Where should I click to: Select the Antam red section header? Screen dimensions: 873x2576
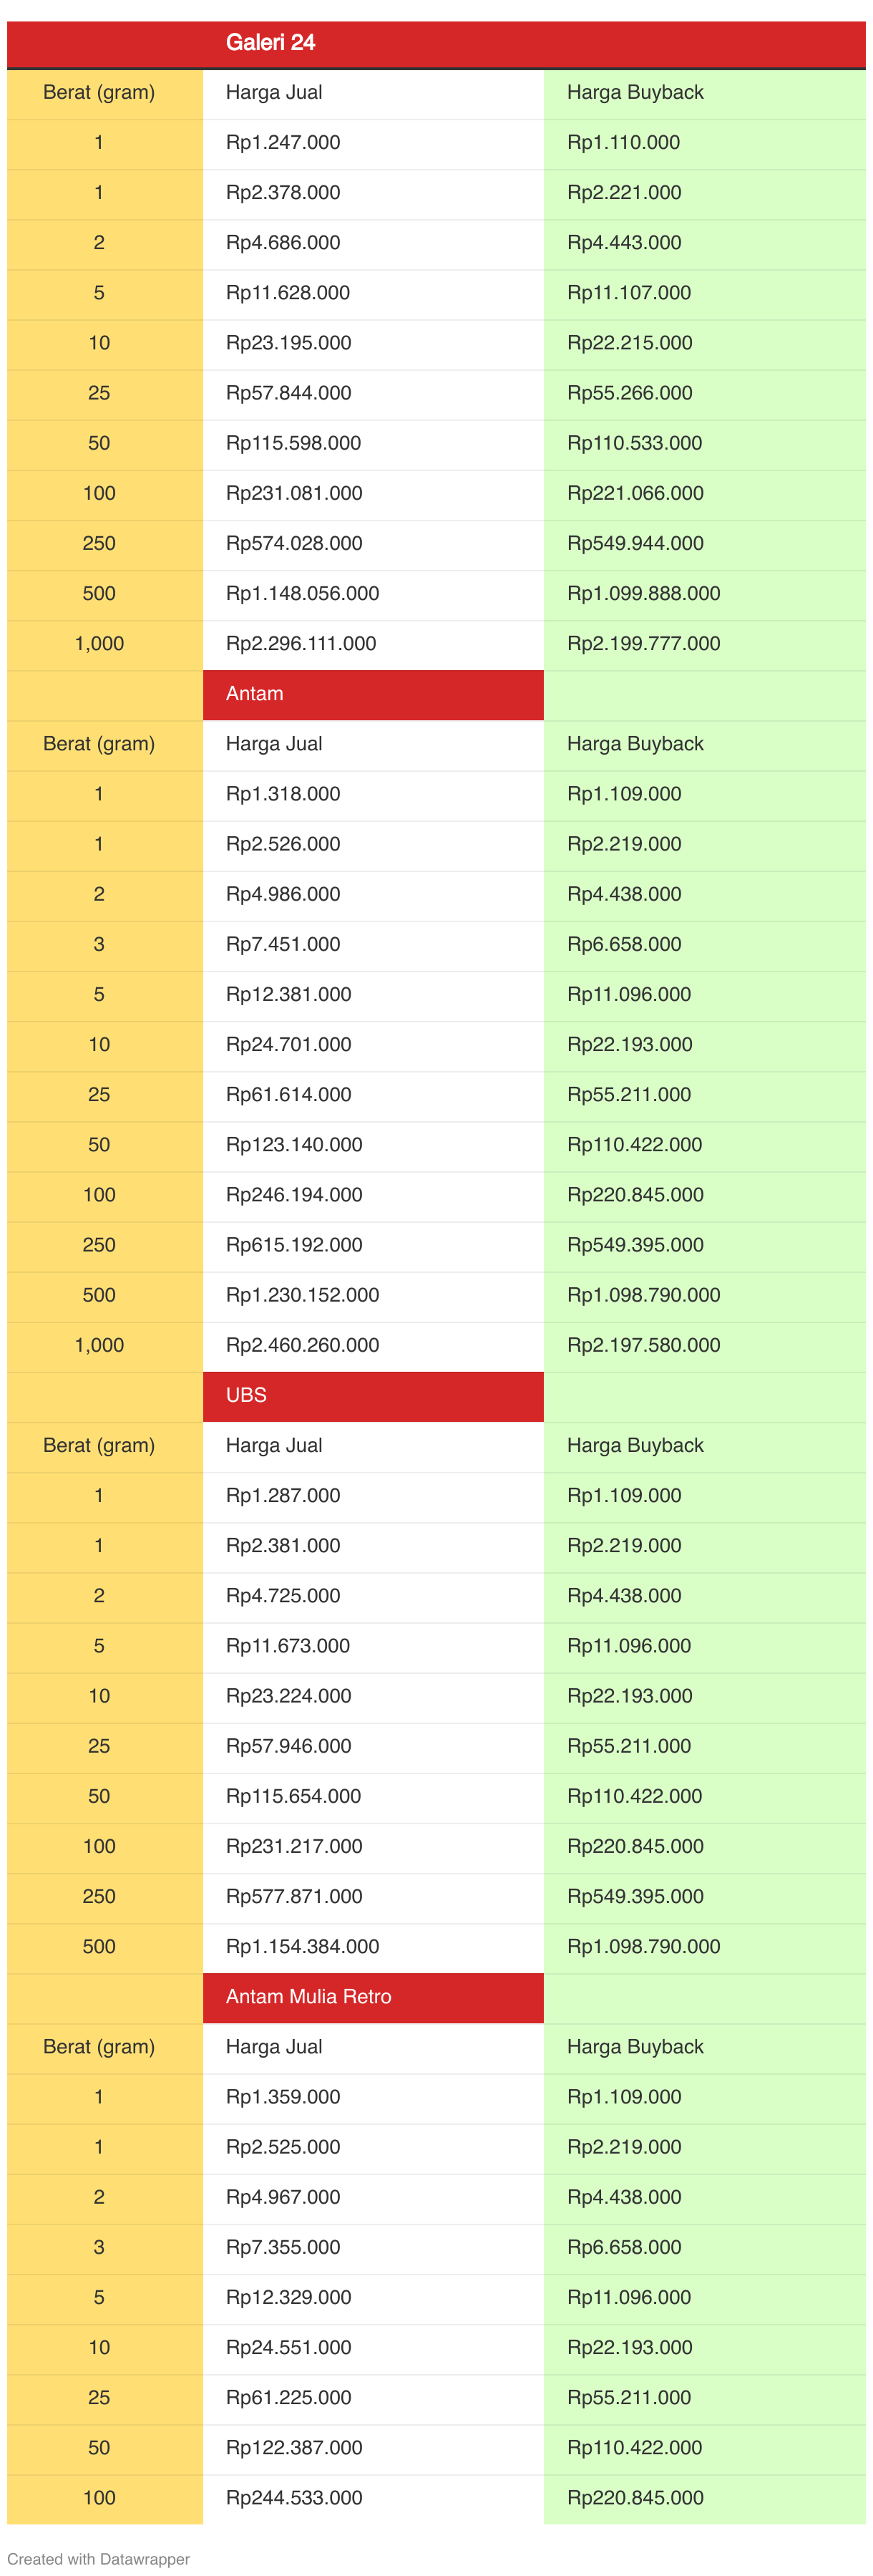[255, 694]
